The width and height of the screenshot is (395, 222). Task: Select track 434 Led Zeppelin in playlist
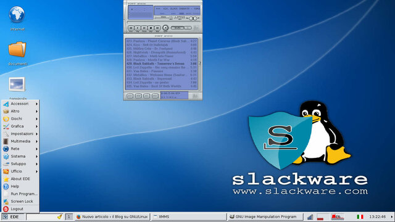(162, 82)
